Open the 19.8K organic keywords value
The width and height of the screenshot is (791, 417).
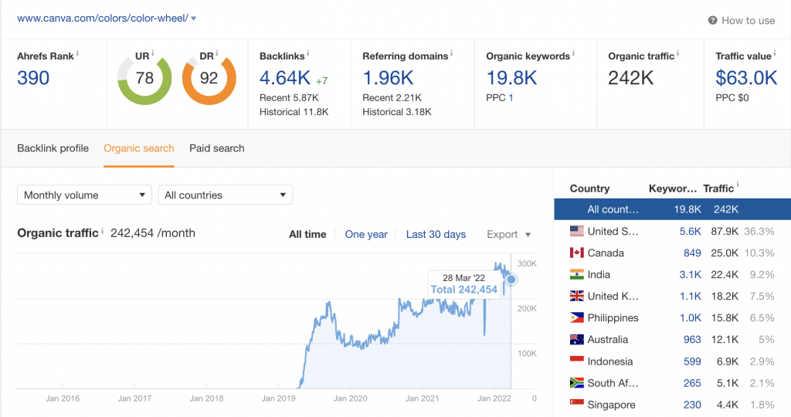511,78
